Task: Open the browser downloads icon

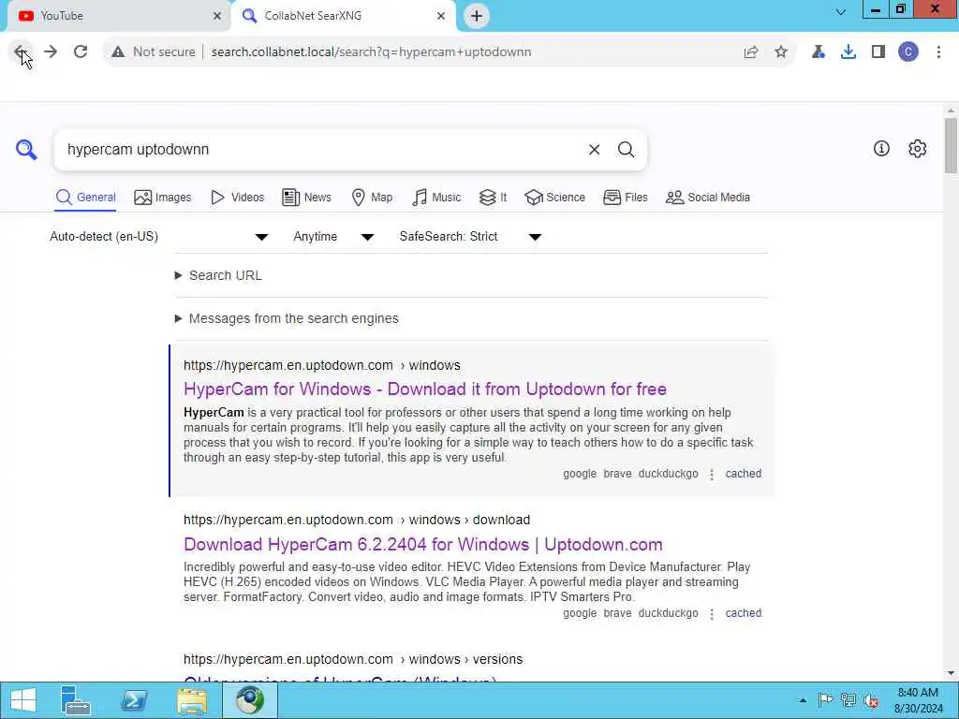Action: [848, 52]
